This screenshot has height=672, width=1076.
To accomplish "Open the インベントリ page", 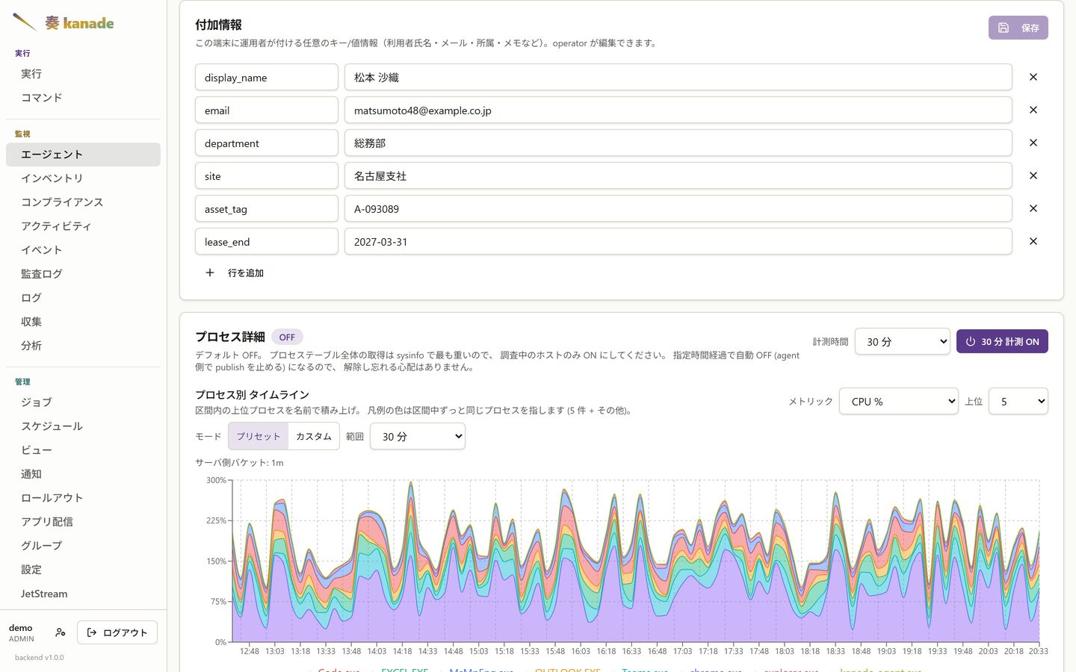I will 83,178.
